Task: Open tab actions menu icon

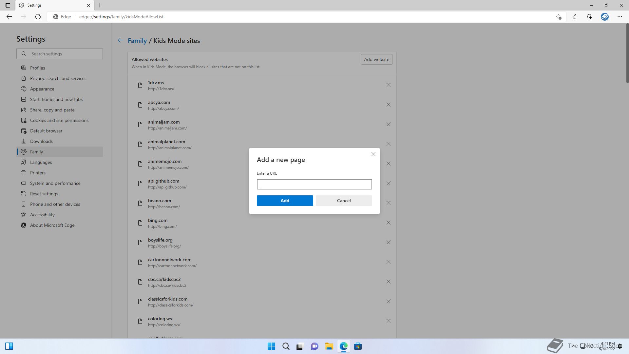Action: click(8, 5)
